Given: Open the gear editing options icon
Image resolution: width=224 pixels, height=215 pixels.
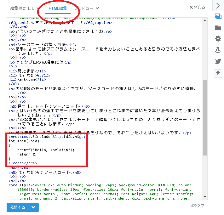Looking at the screenshot, I should pos(218,39).
